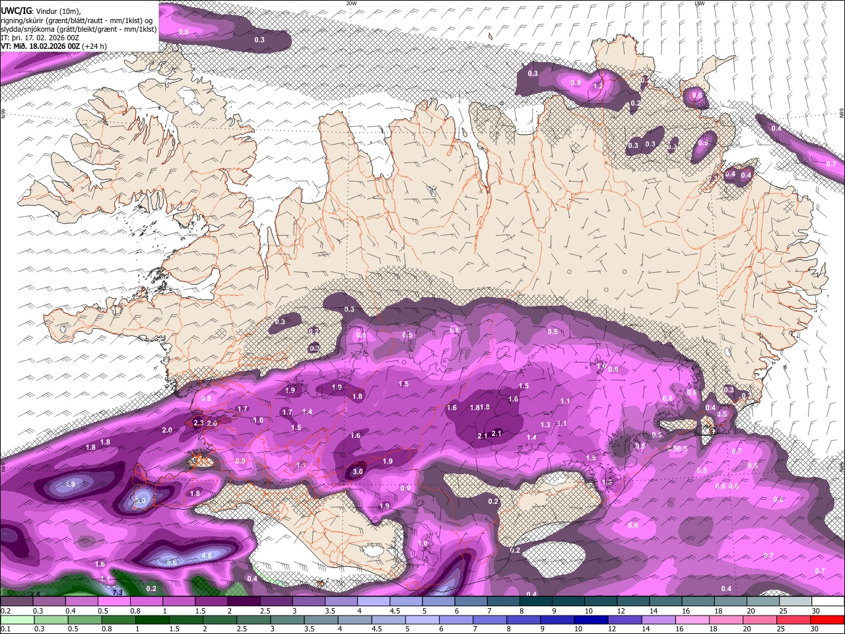
Task: Click the "1.2" snowfall value in the north
Action: point(598,86)
